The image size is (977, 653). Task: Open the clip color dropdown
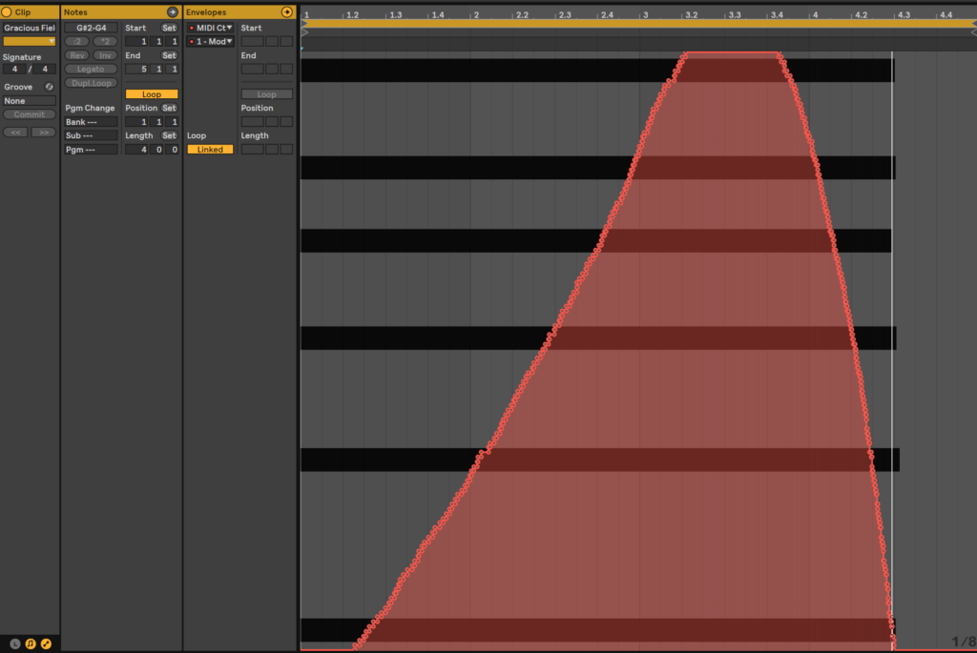coord(30,42)
